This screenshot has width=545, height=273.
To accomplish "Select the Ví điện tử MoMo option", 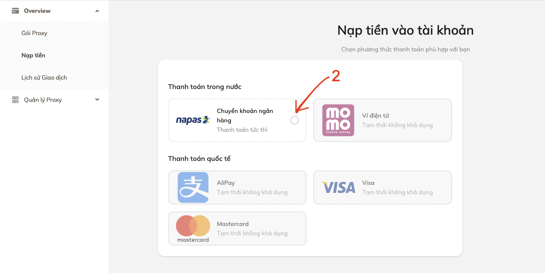I will pos(382,120).
